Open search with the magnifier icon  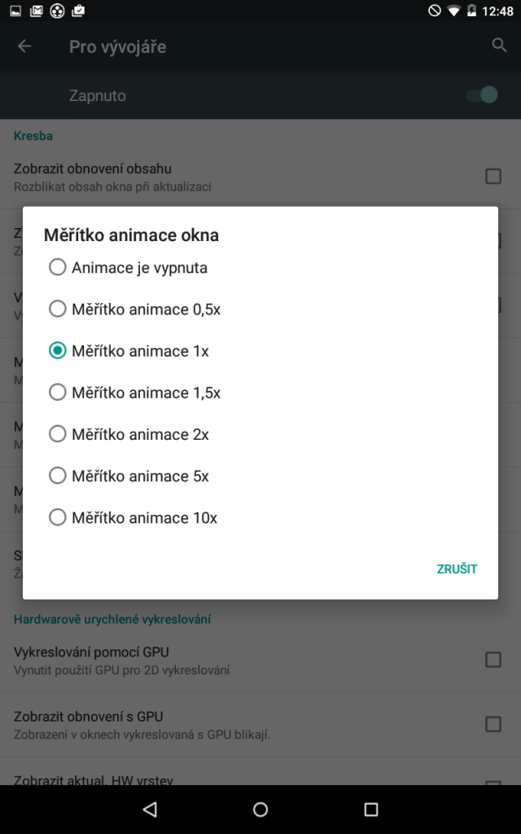point(499,46)
